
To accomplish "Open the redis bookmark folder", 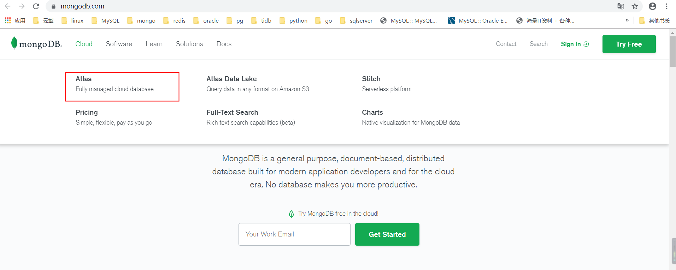I will point(174,20).
